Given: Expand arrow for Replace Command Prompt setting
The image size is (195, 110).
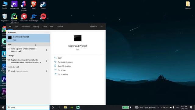Looking at the screenshot, I should pyautogui.click(x=47, y=61).
